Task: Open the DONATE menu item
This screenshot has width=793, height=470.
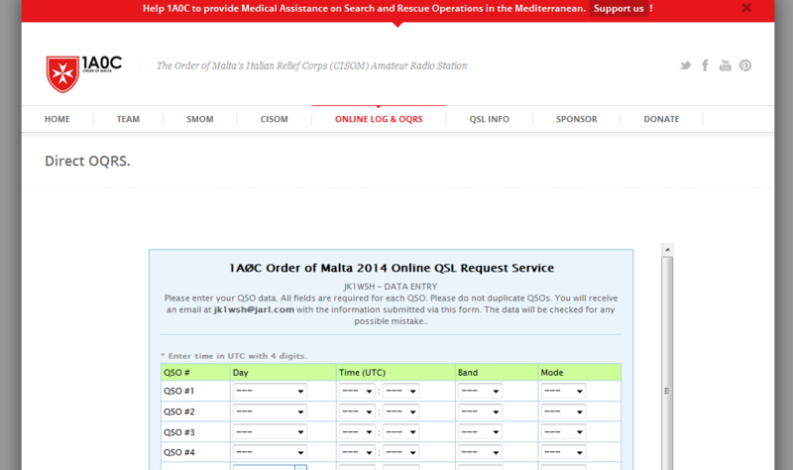Action: coord(661,119)
